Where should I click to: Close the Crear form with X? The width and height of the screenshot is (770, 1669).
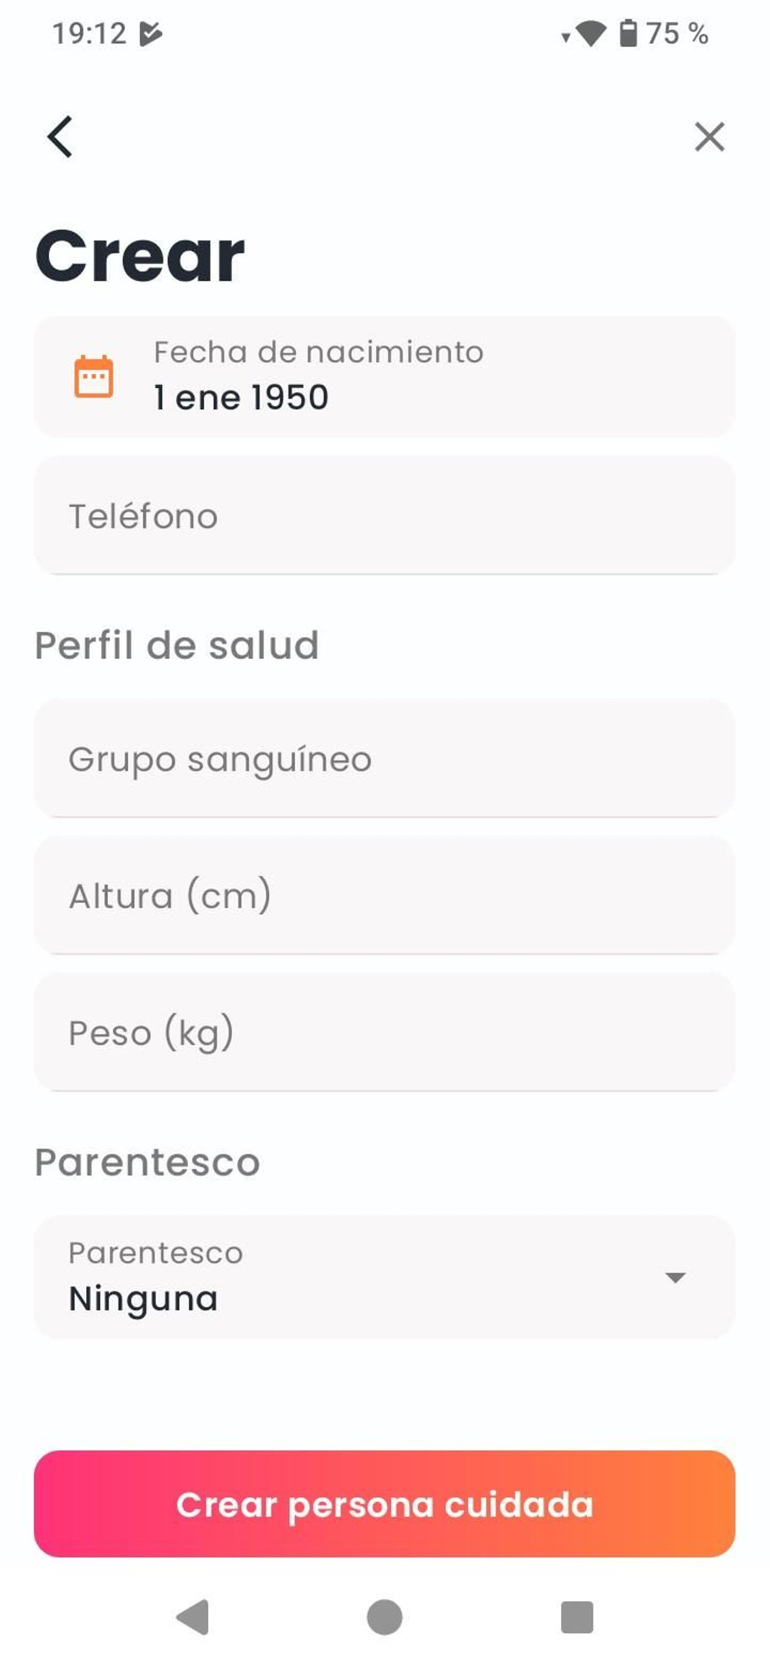coord(709,137)
